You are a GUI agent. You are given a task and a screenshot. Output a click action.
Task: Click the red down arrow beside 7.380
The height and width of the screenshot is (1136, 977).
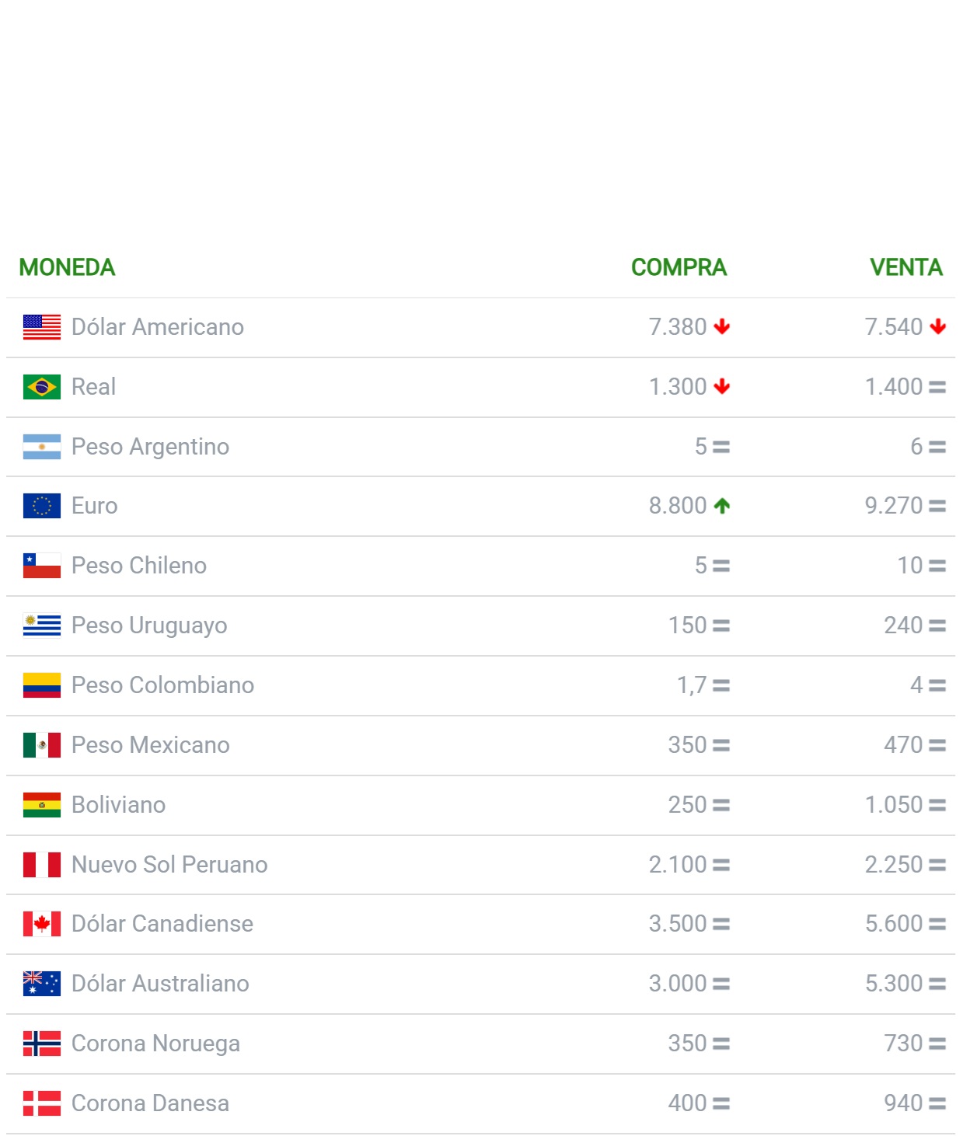coord(722,327)
